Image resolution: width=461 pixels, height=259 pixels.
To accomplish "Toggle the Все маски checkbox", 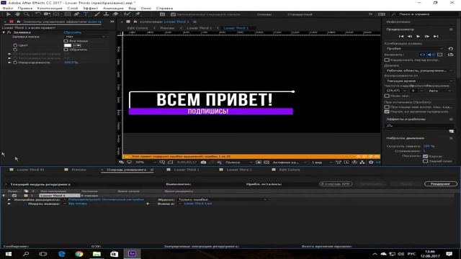I will tap(66, 41).
